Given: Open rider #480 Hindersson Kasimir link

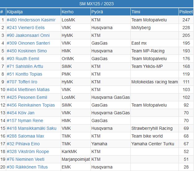Looking at the screenshot, I should point(31,20).
